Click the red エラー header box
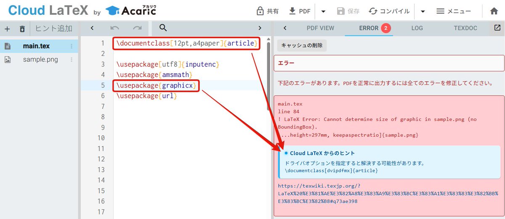Screen dimensions: 505x219 [x=389, y=63]
